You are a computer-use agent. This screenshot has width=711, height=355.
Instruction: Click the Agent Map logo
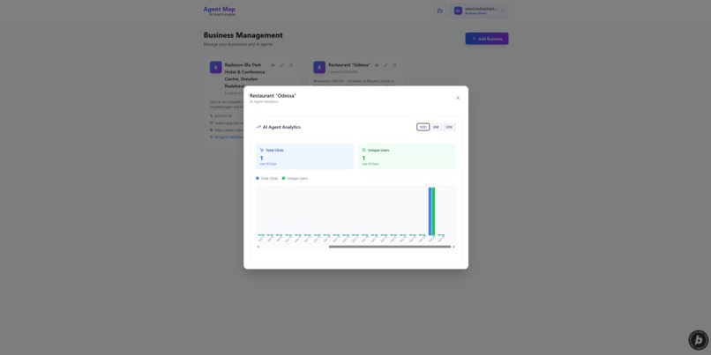[x=219, y=11]
